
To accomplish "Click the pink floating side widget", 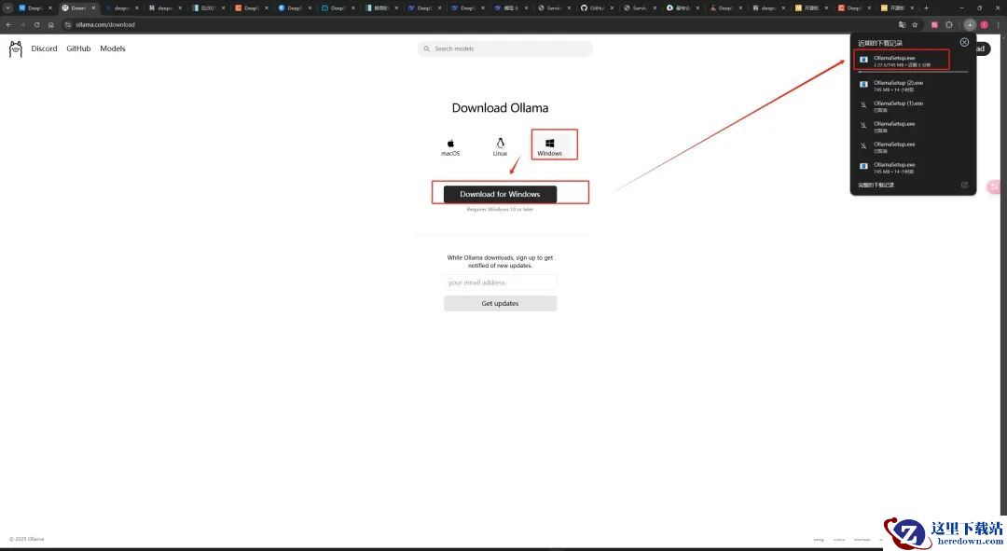I will (x=995, y=186).
